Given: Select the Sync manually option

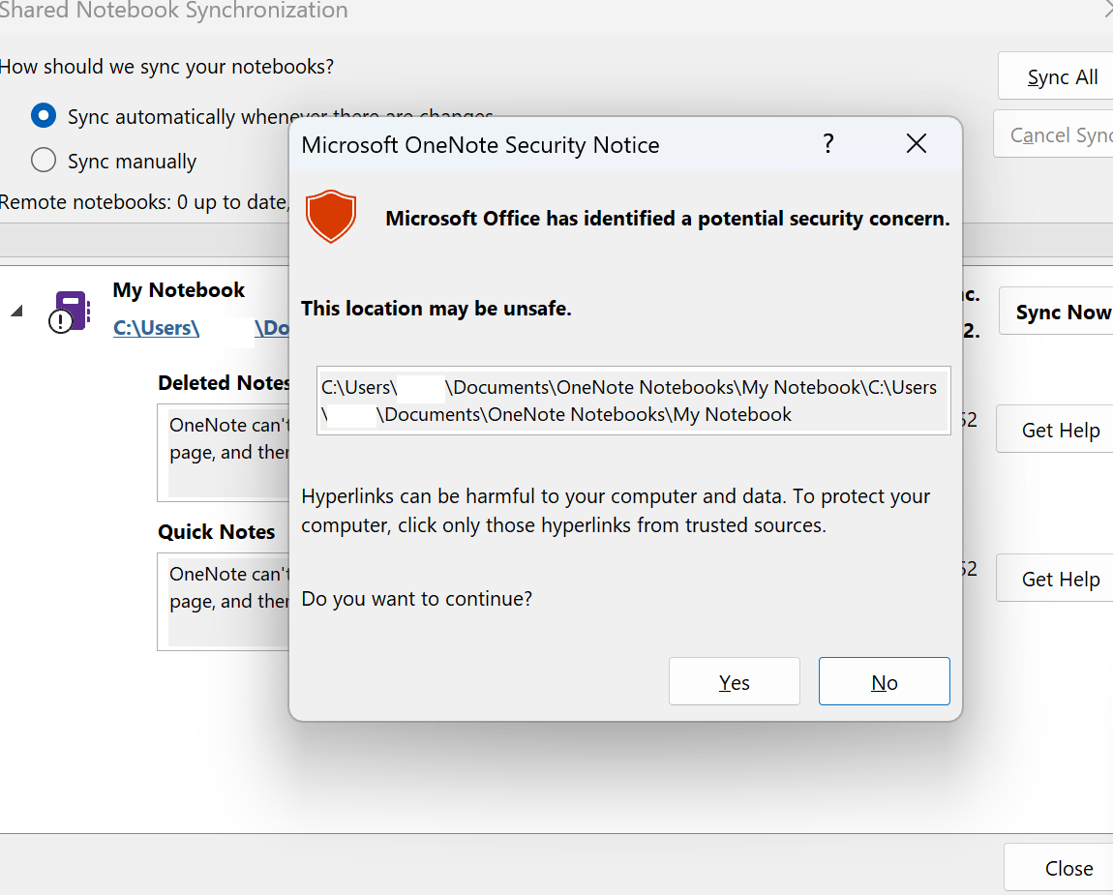Looking at the screenshot, I should (x=43, y=160).
